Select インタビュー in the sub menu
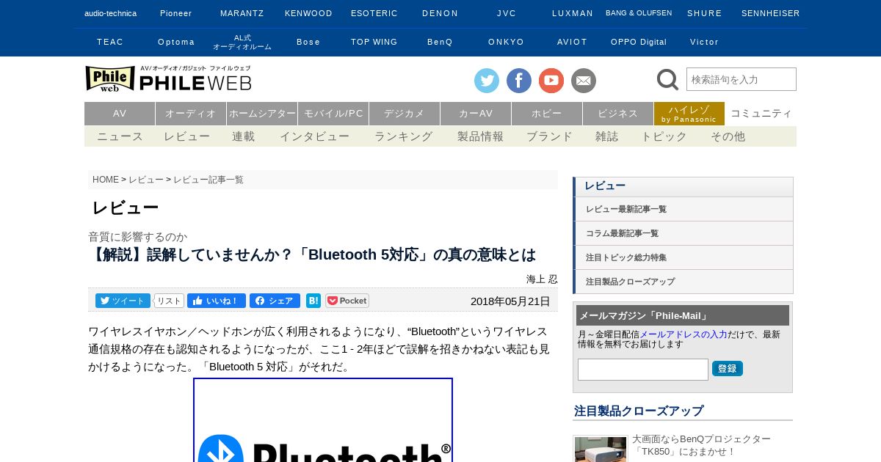Image resolution: width=881 pixels, height=462 pixels. (315, 136)
